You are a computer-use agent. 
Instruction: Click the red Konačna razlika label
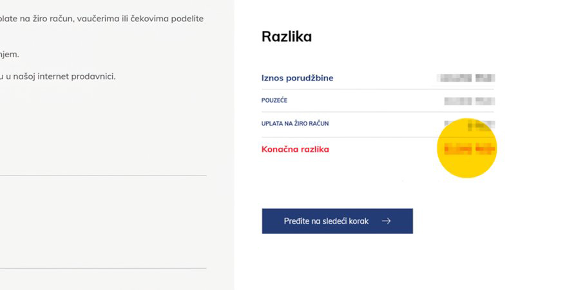(295, 149)
